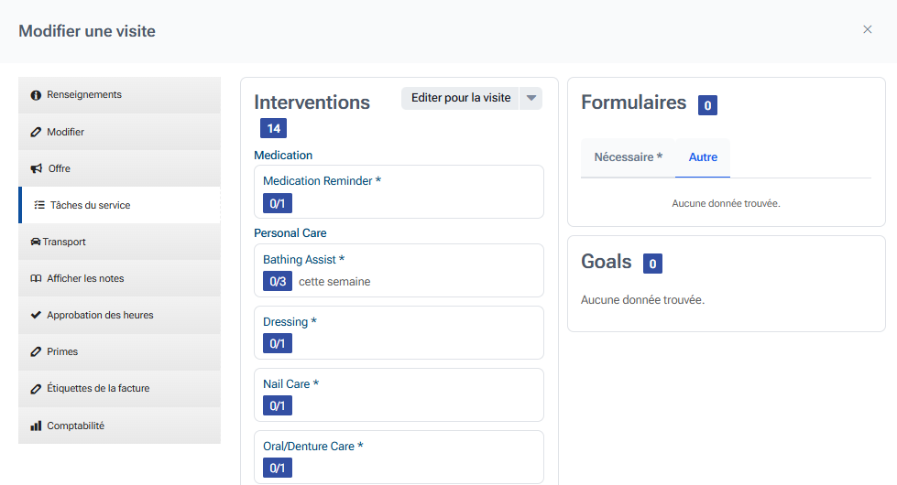Expand the Editer pour la visite dropdown arrow

[531, 99]
